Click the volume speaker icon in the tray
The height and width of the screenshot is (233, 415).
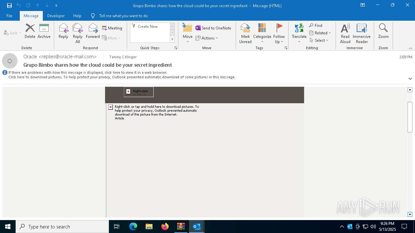373,227
